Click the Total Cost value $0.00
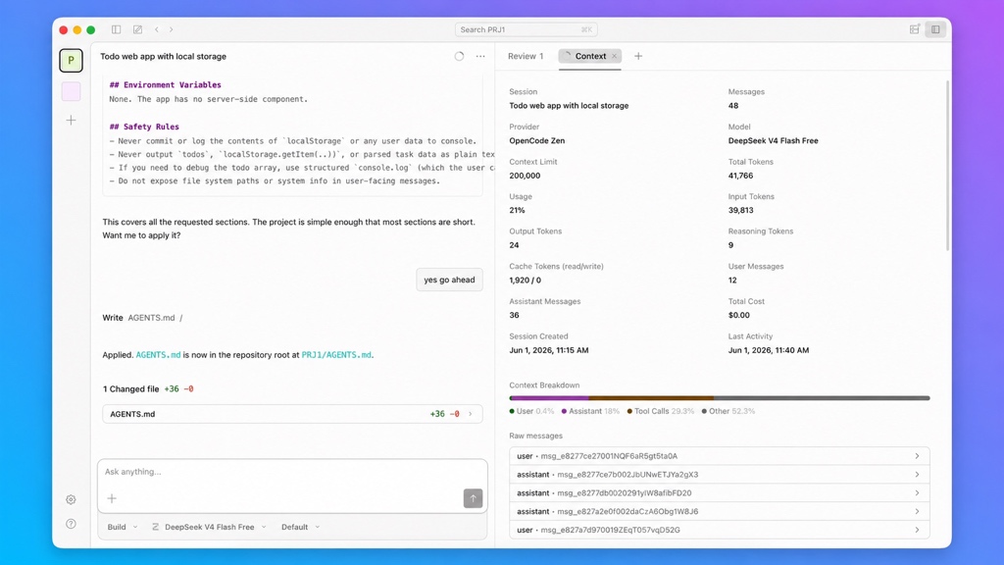The image size is (1004, 565). click(x=738, y=315)
